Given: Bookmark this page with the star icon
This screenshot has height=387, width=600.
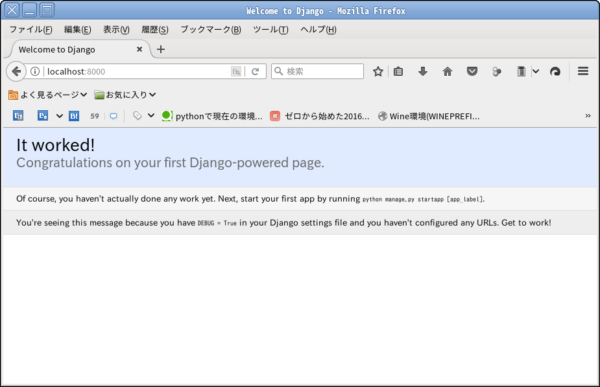Looking at the screenshot, I should point(378,71).
